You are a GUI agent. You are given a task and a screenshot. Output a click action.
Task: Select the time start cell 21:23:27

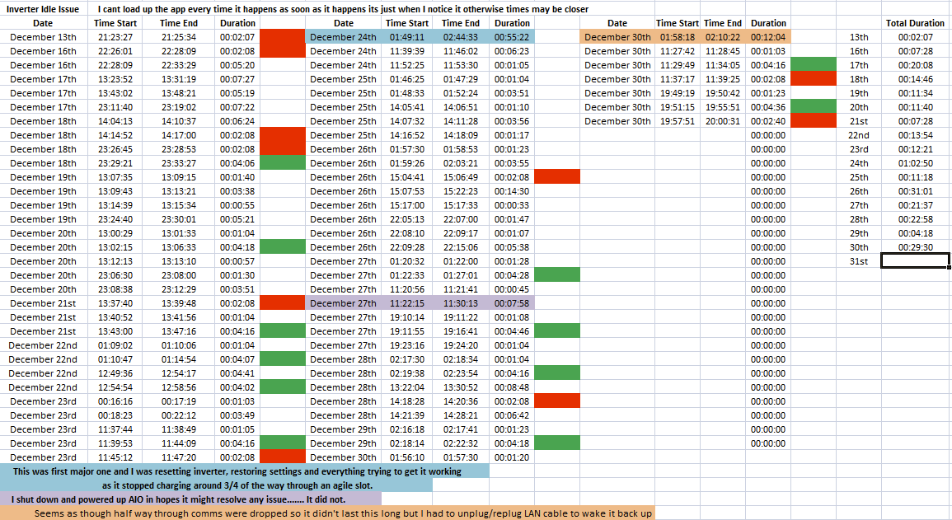(x=115, y=37)
